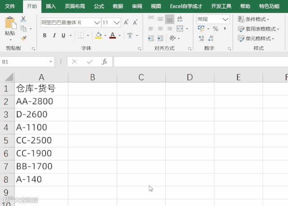Screen dimensions: 288x206
Task: Open font name dropdown
Action: tap(97, 23)
